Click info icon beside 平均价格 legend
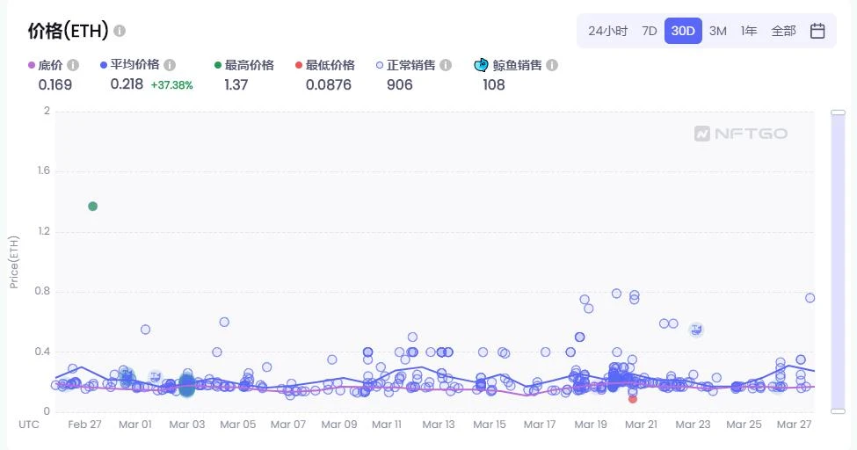 (170, 65)
